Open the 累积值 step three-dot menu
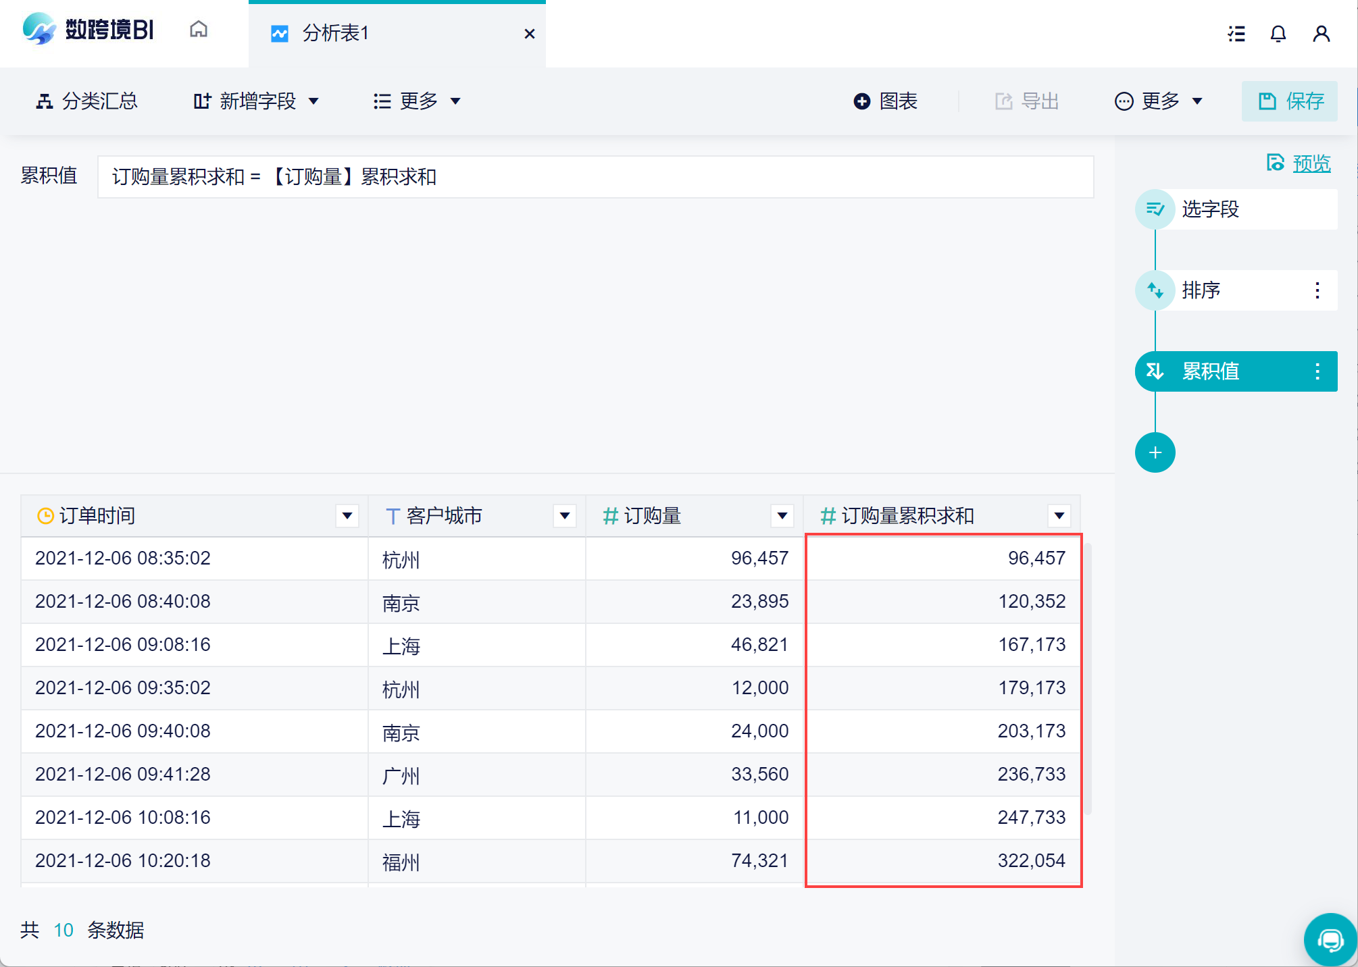1358x967 pixels. click(x=1317, y=371)
